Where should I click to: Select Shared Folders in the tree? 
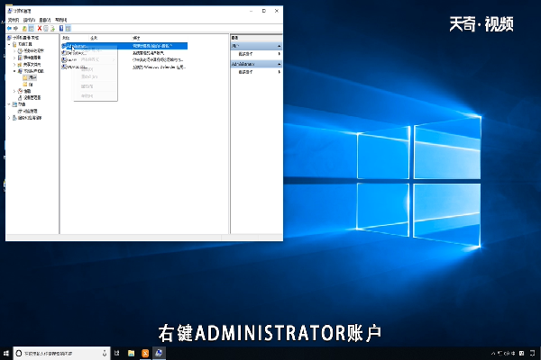(29, 65)
